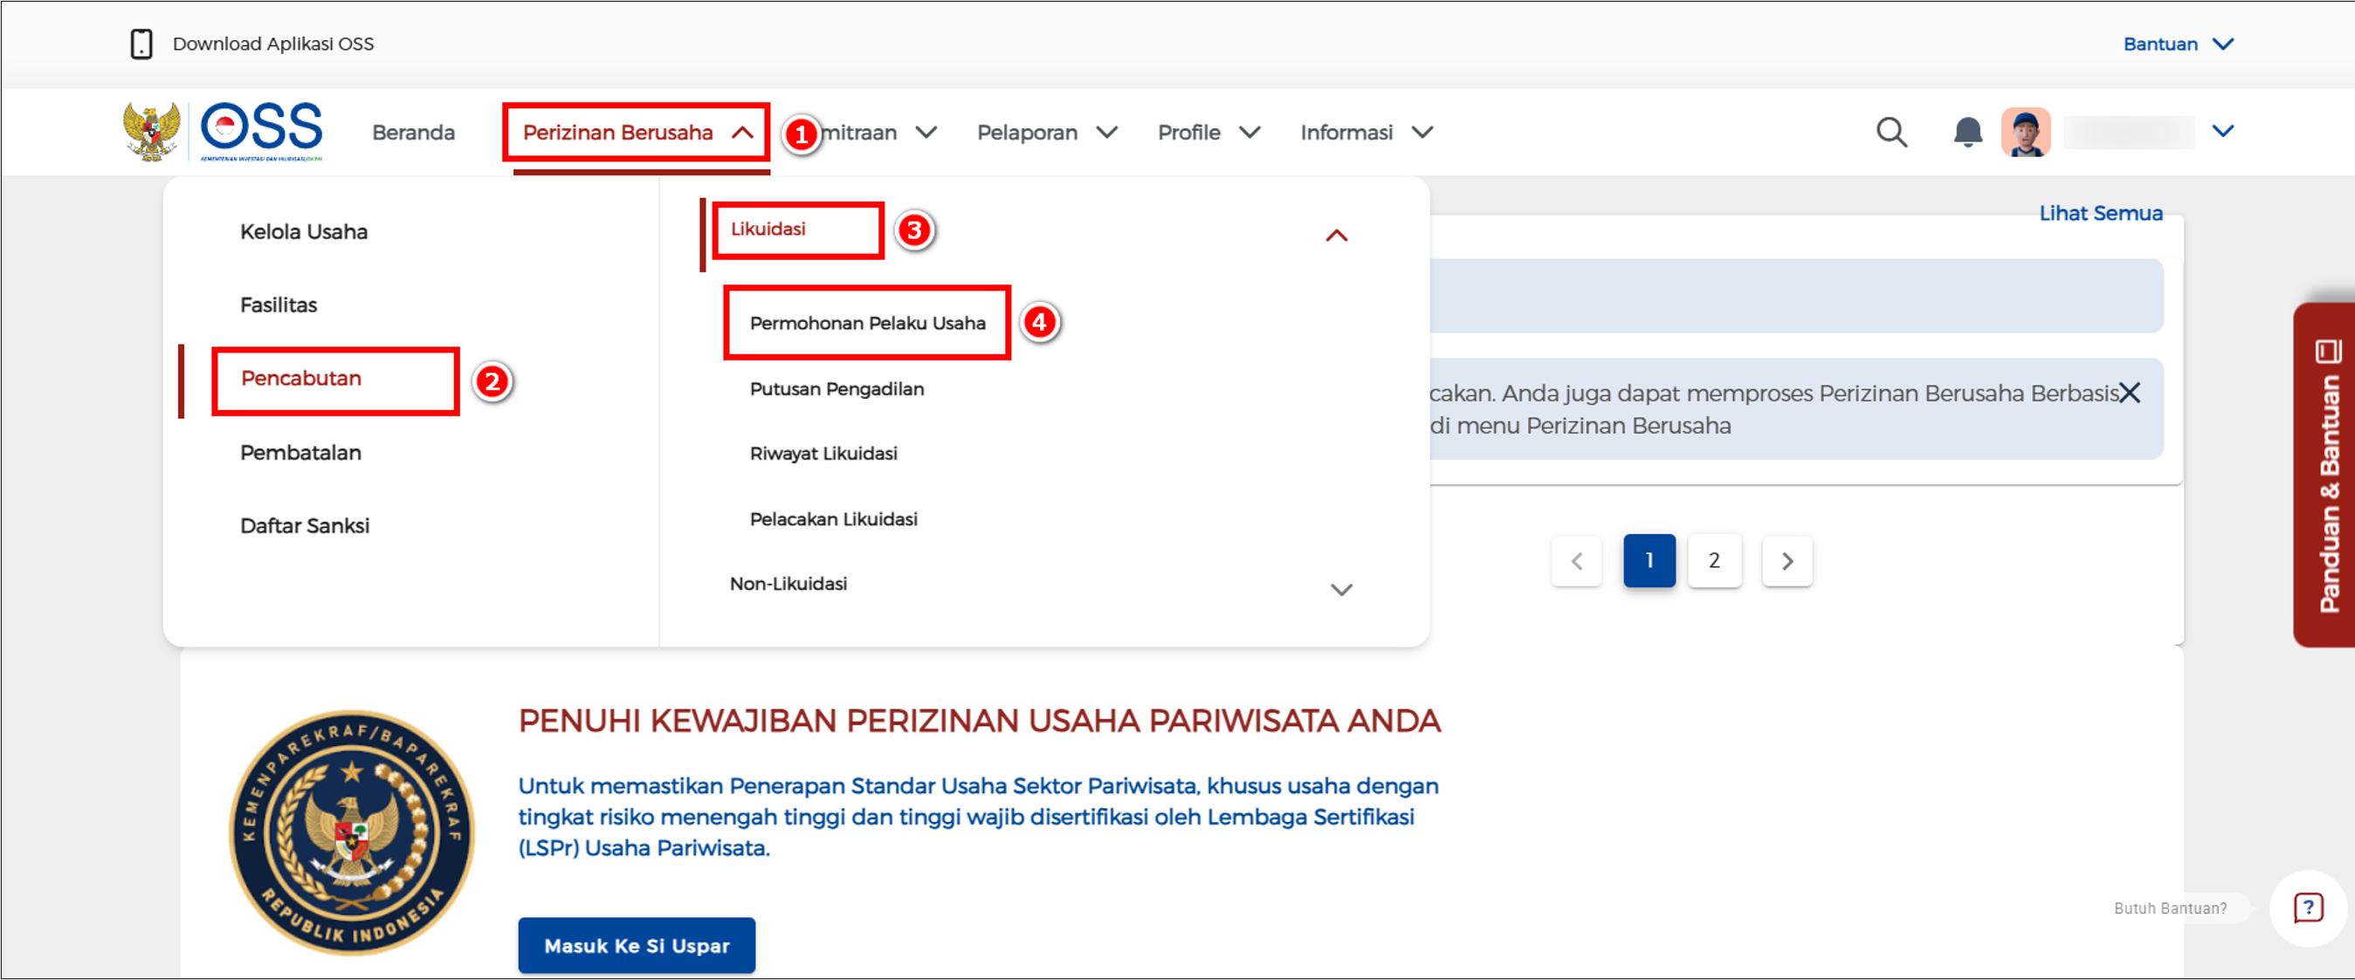
Task: Collapse the Likuidasi section chevron
Action: [x=1338, y=235]
